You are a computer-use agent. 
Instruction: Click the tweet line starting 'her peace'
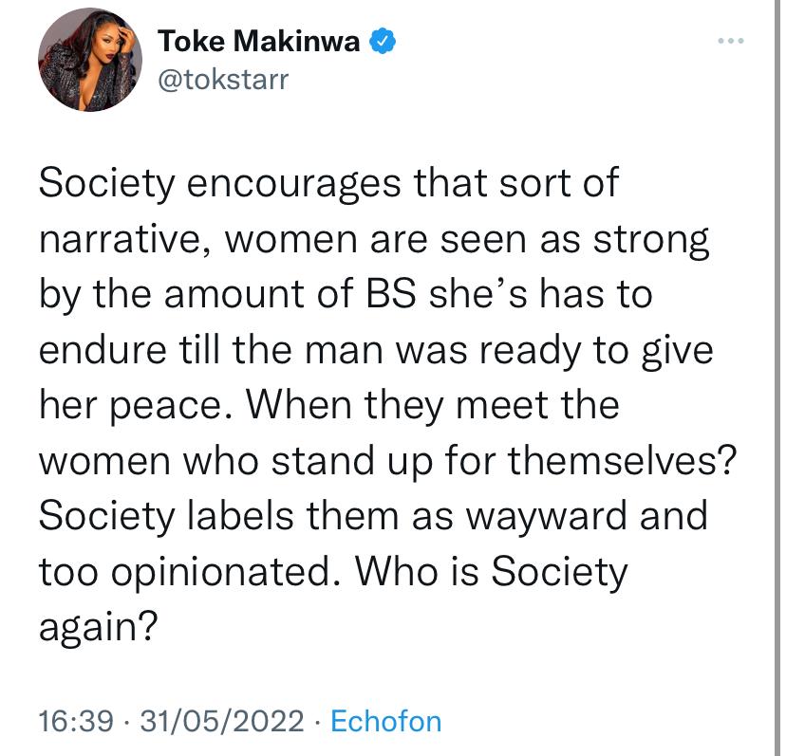pyautogui.click(x=329, y=406)
